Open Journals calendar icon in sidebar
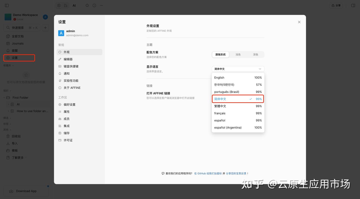The height and width of the screenshot is (199, 360). pos(8,43)
